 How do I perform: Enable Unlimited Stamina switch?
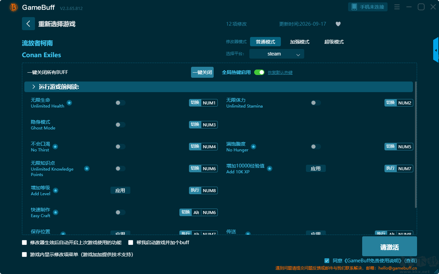tap(316, 103)
